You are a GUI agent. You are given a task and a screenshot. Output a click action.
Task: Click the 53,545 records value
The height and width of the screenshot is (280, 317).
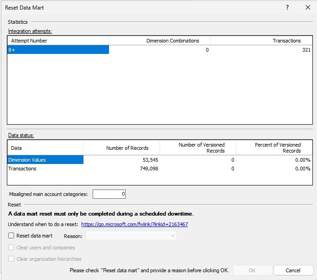tap(151, 160)
